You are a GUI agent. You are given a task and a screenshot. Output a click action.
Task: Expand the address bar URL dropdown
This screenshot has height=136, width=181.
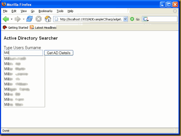125,19
